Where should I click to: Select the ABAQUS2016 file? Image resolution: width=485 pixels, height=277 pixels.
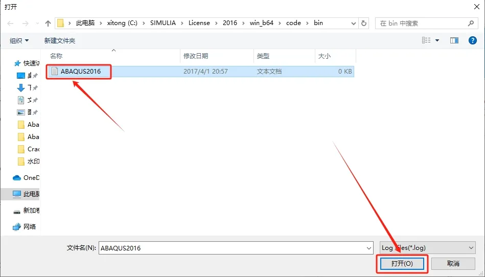coord(200,72)
